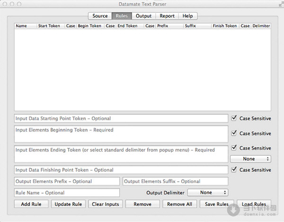
Task: Click the Load Rules button
Action: 254,204
